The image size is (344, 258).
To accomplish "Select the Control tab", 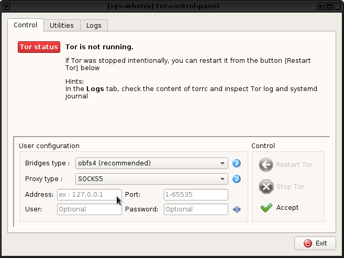I will pos(25,25).
